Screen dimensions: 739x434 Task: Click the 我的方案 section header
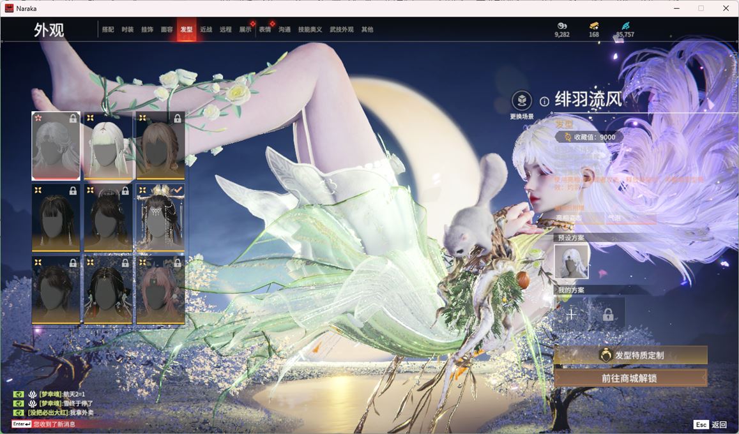click(571, 290)
